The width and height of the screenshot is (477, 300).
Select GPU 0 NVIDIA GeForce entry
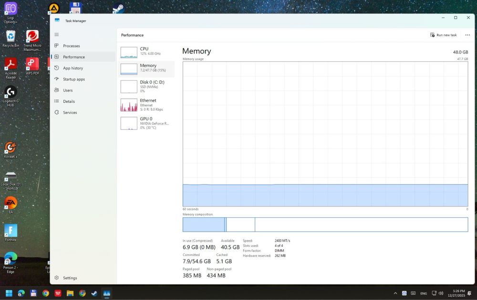[x=146, y=123]
